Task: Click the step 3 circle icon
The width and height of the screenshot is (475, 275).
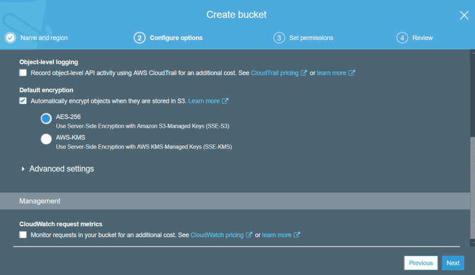Action: 279,37
